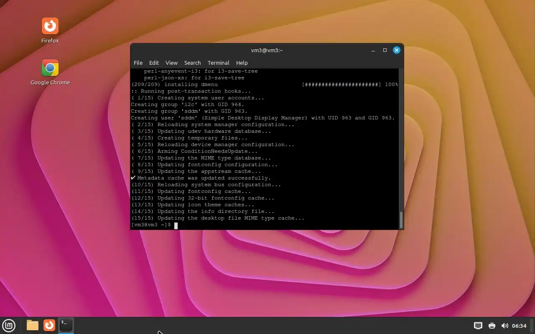
Task: Open the volume sound tray icon
Action: click(x=504, y=326)
